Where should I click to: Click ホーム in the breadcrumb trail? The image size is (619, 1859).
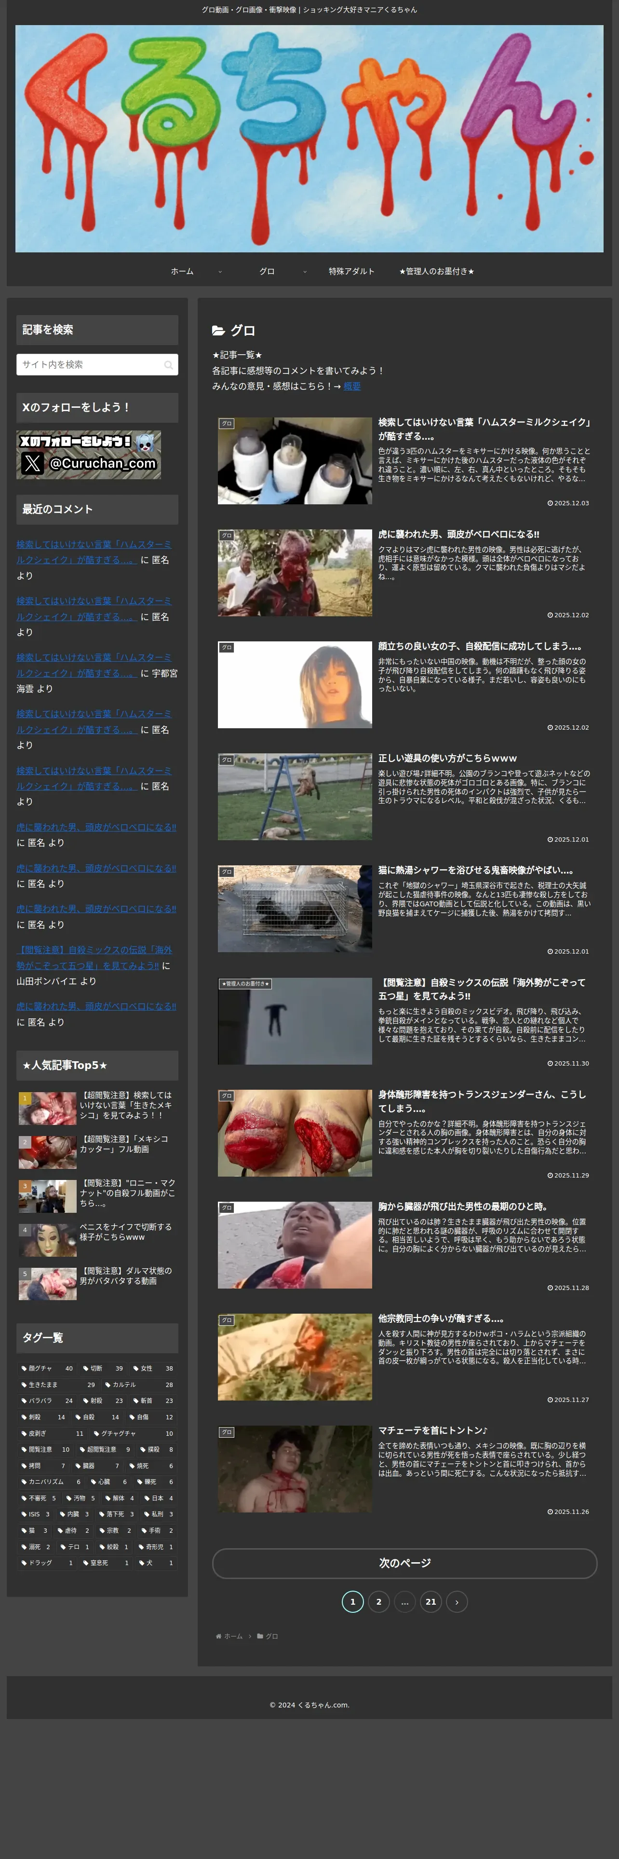tap(233, 1636)
